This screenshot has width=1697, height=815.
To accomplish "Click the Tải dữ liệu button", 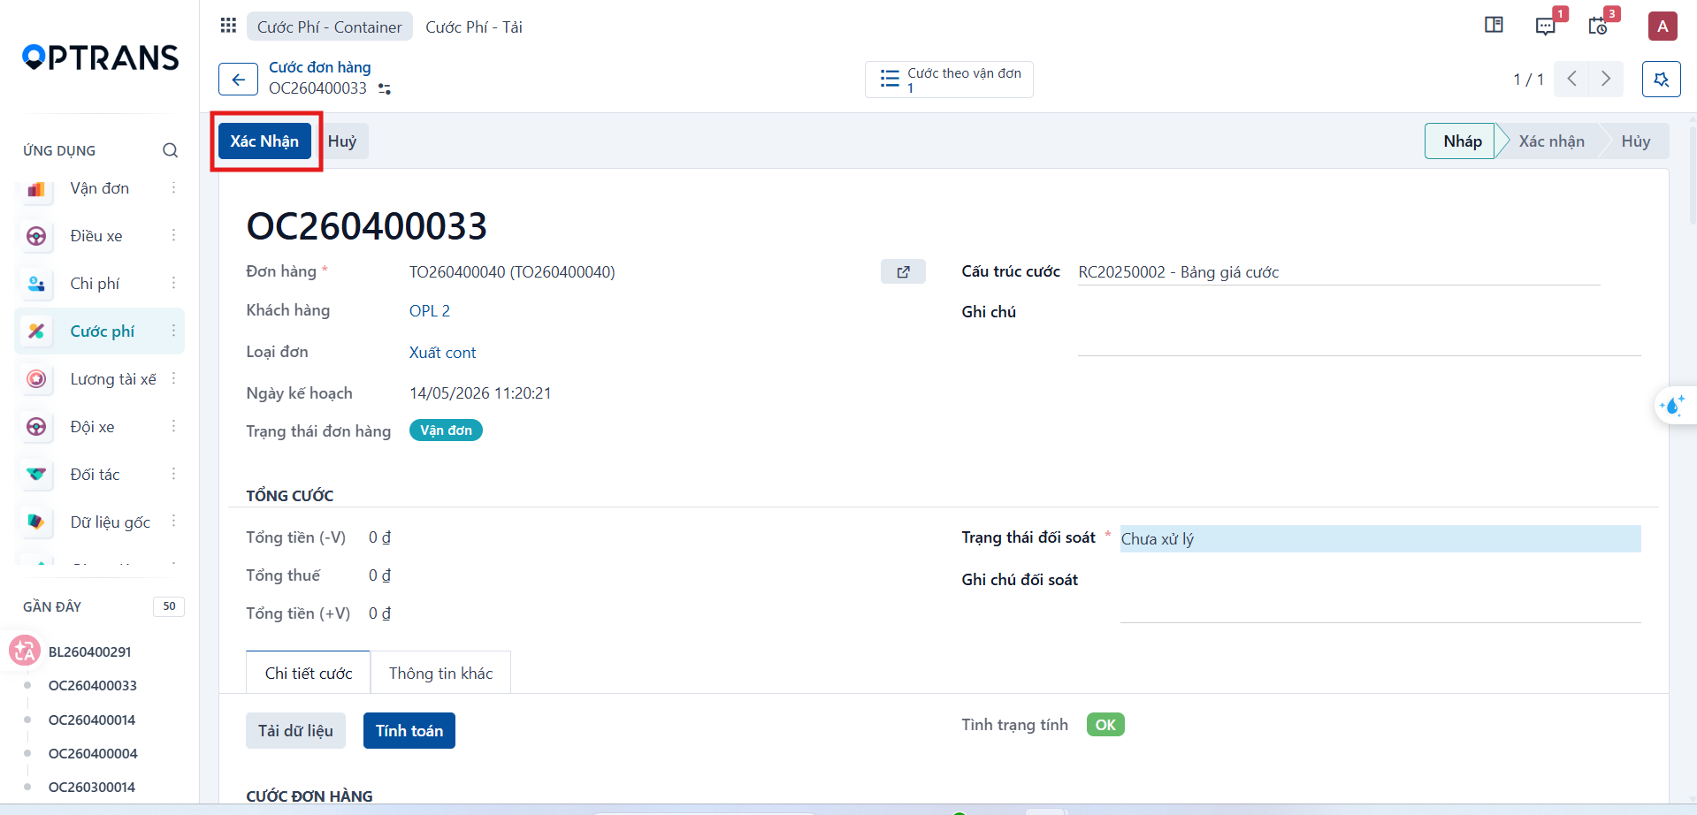I will [295, 731].
